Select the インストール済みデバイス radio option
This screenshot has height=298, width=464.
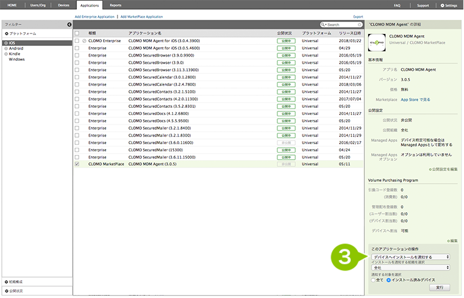pyautogui.click(x=388, y=280)
